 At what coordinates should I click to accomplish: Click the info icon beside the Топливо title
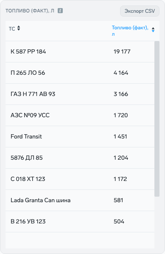(60, 11)
